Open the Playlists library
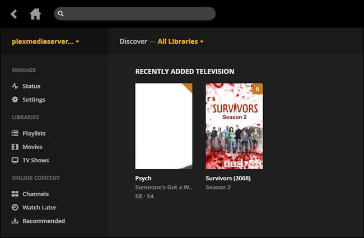The width and height of the screenshot is (364, 238). coord(34,133)
